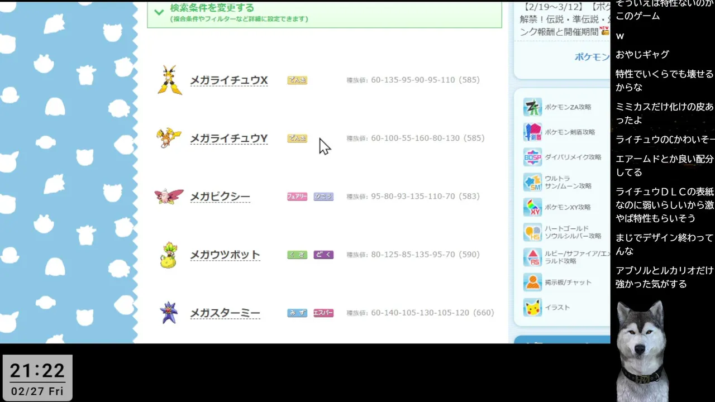Click the ポケモン link in news box

coord(592,57)
